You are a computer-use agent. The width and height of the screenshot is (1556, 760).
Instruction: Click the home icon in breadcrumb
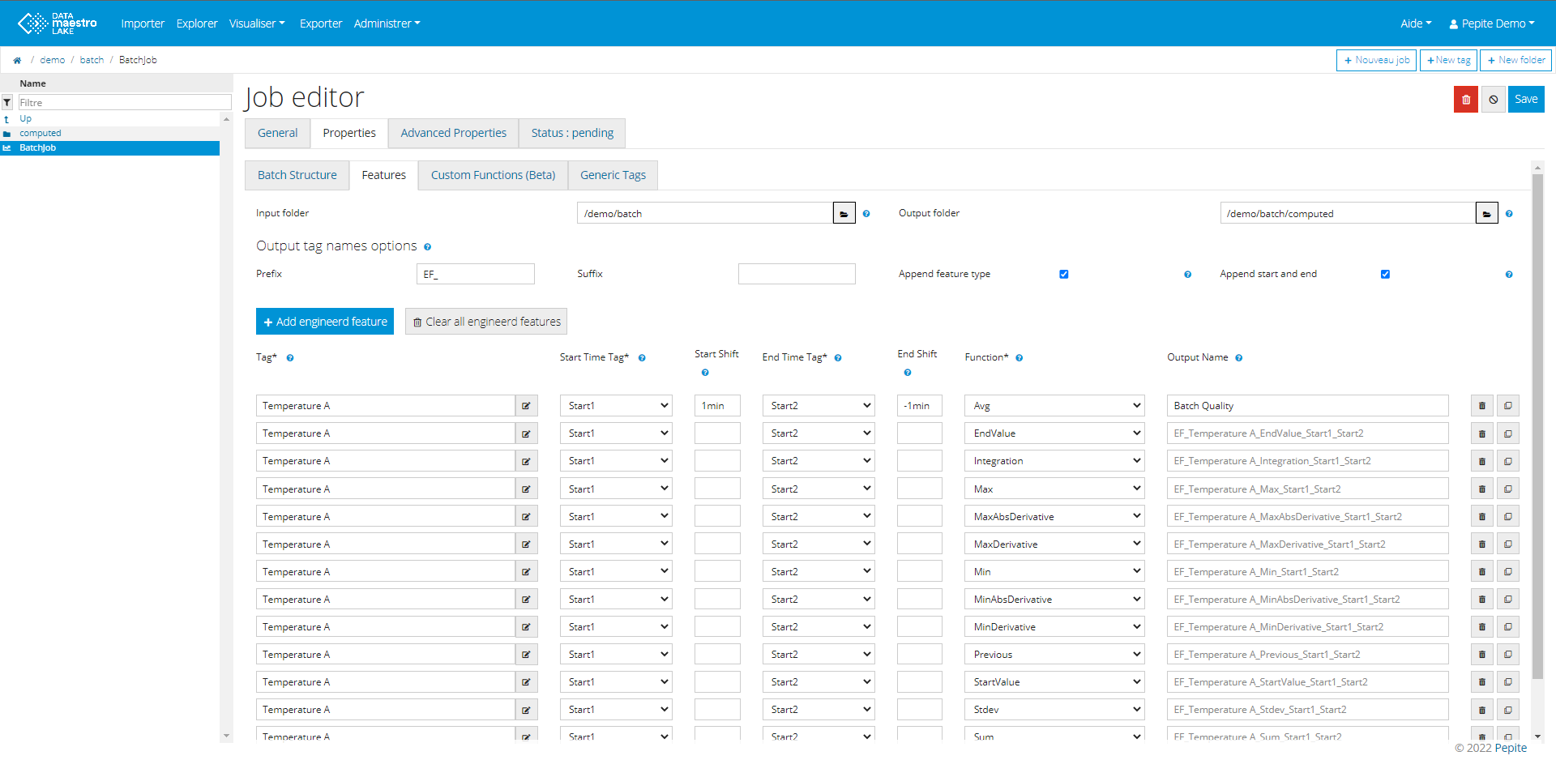coord(17,60)
